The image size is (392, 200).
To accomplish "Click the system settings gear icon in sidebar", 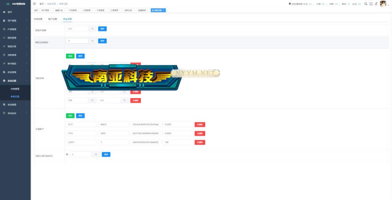I will point(4,81).
